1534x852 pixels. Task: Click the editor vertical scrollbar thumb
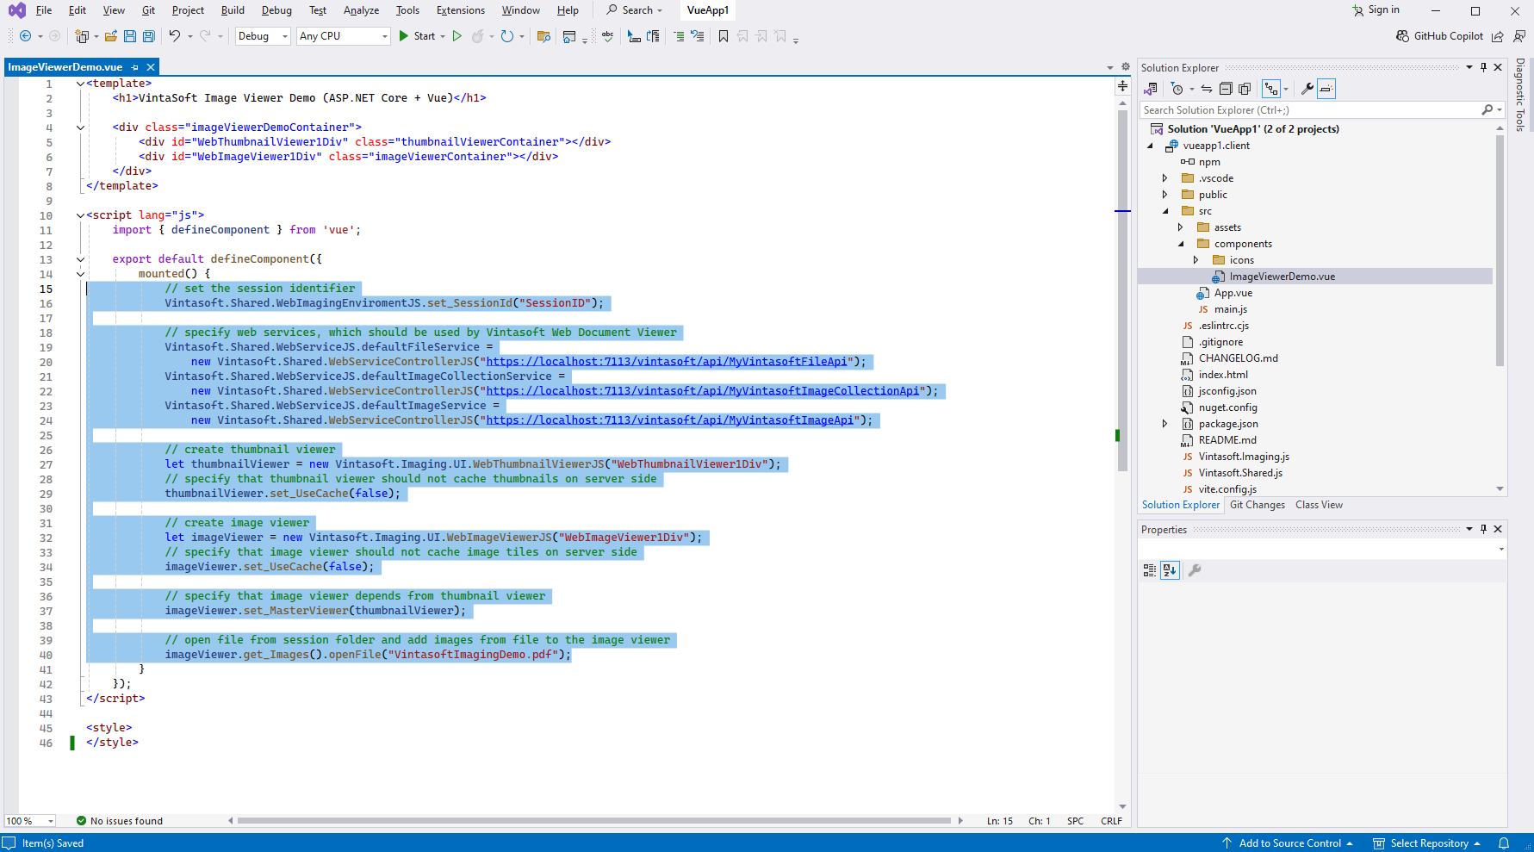1122,289
